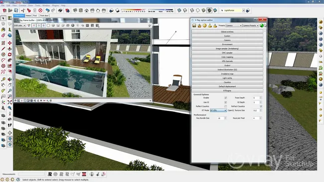This screenshot has height=182, width=324.
Task: Switch to Iso standard view
Action: (x=75, y=10)
